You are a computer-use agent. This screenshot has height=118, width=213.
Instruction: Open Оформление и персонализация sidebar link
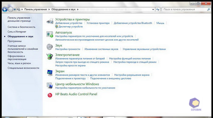[x=17, y=57]
